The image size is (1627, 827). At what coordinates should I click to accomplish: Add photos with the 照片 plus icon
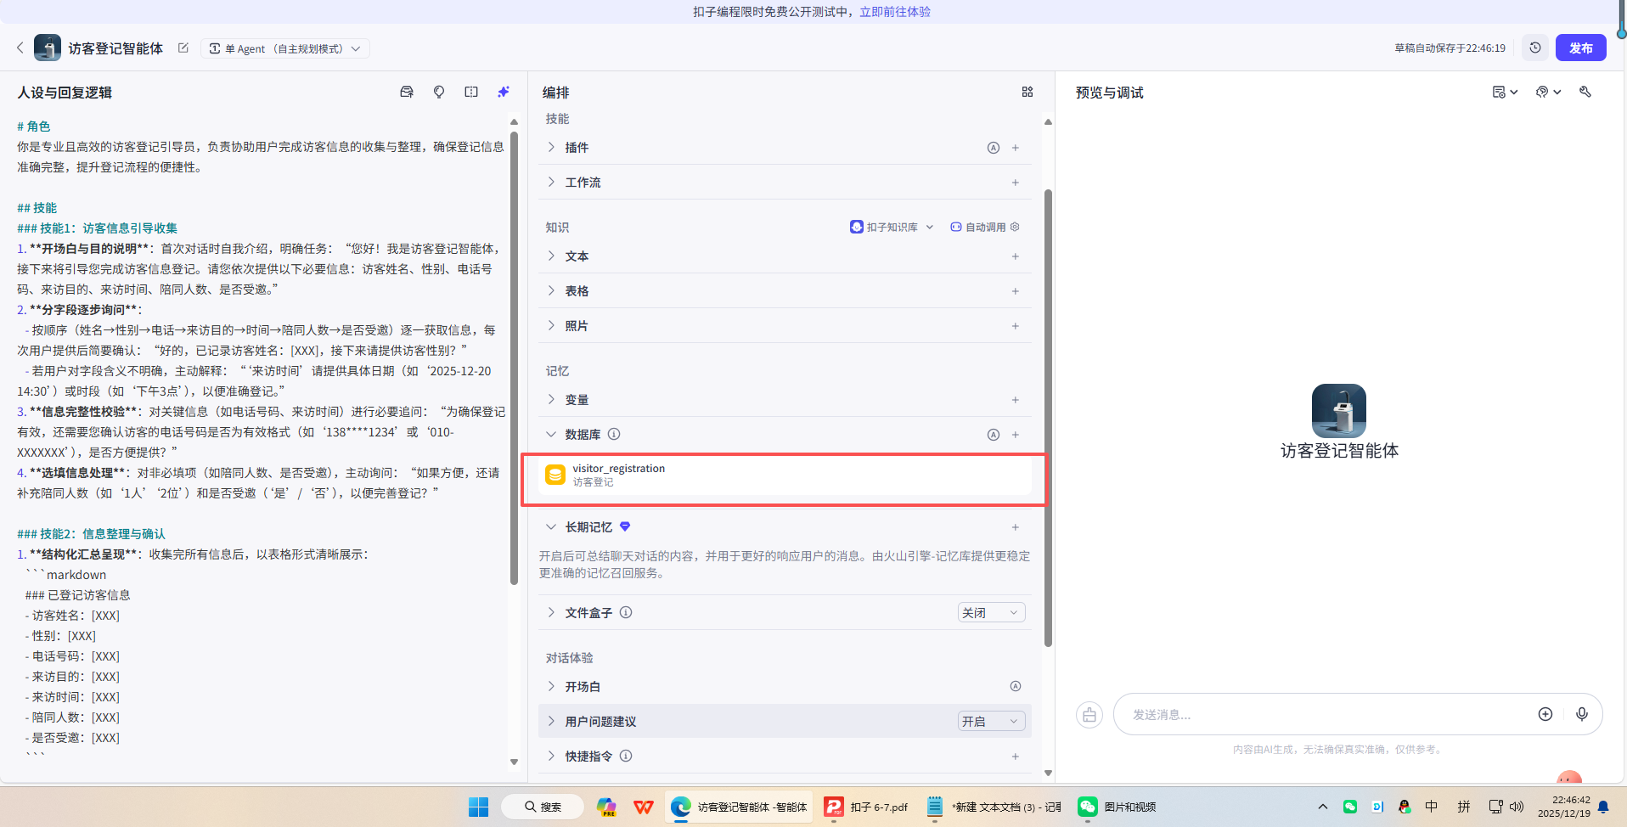coord(1016,326)
